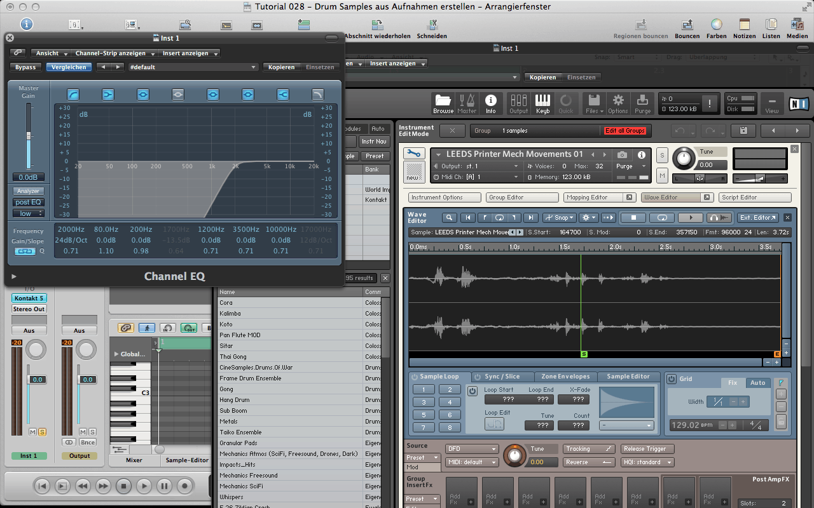Click the Master Gain slider in Channel EQ
Image resolution: width=814 pixels, height=508 pixels.
(x=28, y=135)
